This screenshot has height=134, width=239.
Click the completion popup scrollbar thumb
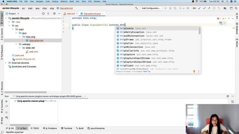[x=199, y=31]
